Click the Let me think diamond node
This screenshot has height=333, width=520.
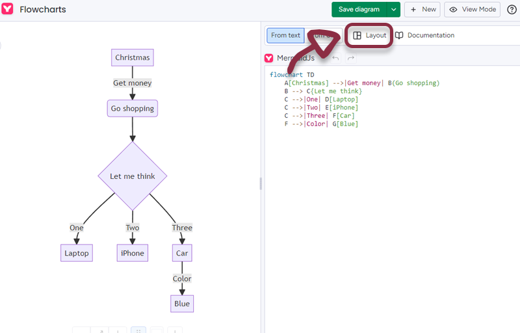pos(133,176)
